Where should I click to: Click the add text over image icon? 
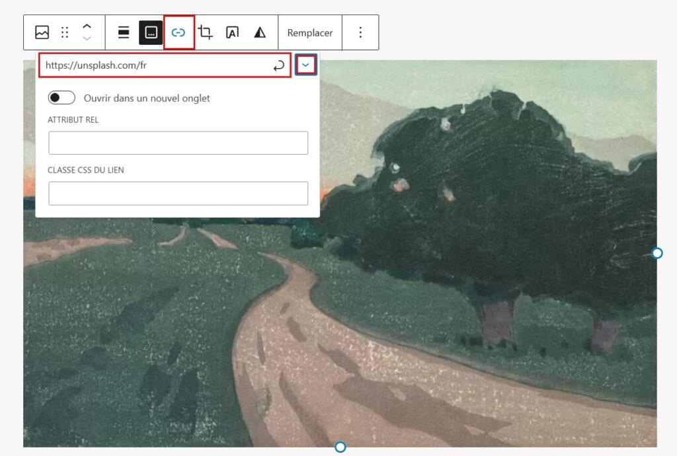pyautogui.click(x=232, y=32)
